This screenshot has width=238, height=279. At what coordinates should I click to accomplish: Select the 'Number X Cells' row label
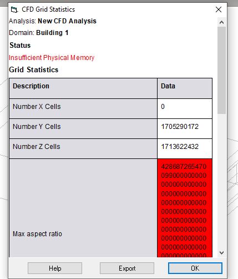click(37, 107)
